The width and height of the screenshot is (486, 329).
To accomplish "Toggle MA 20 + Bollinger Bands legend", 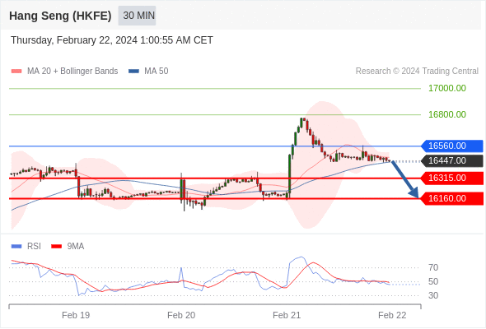I will [x=64, y=72].
